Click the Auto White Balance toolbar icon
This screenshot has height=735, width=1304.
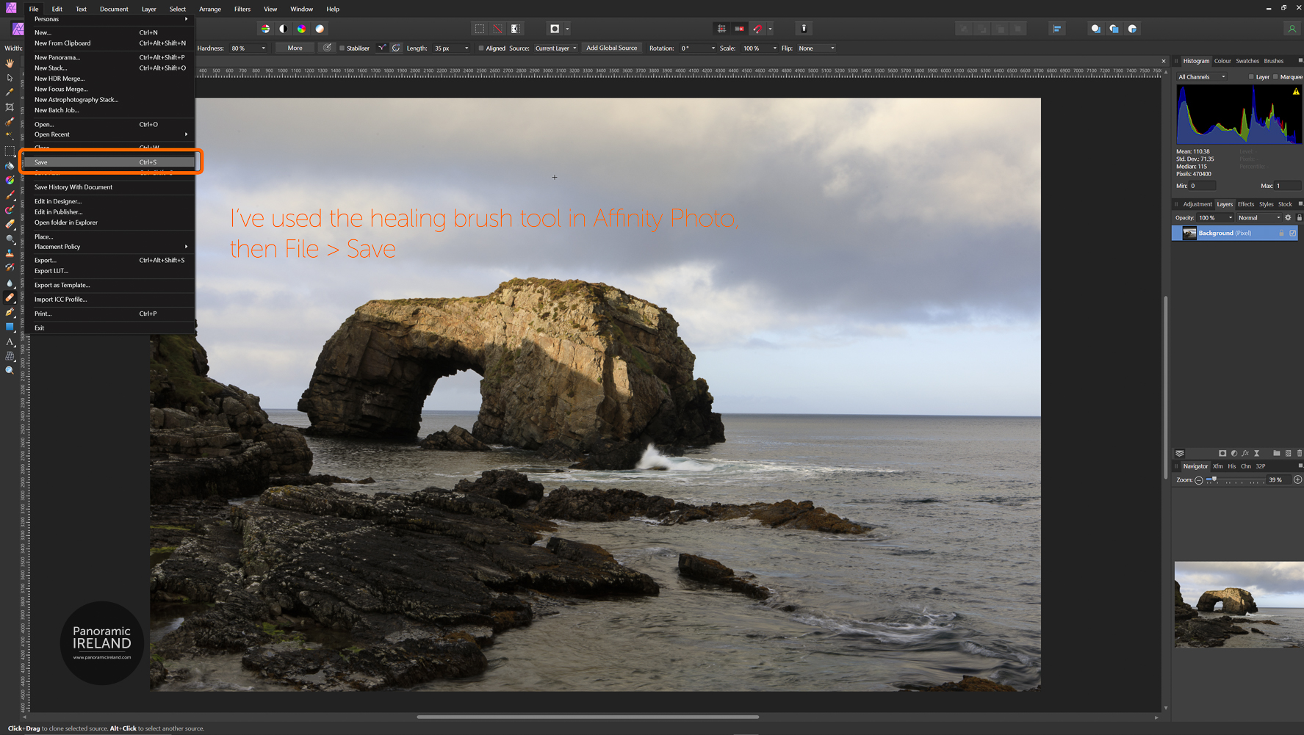pyautogui.click(x=320, y=29)
